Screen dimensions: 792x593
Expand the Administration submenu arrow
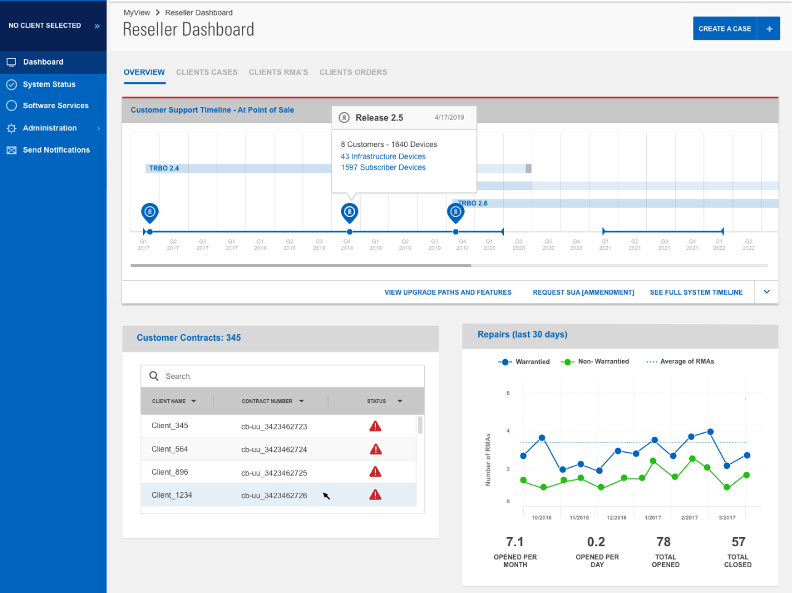(x=98, y=129)
